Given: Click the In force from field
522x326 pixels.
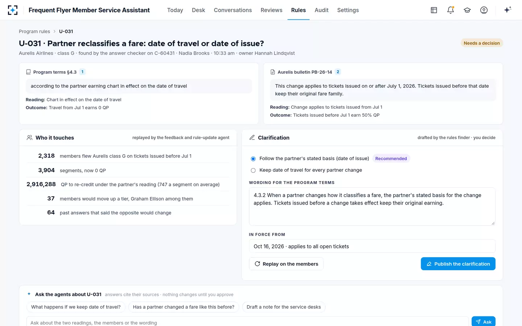Looking at the screenshot, I should (372, 246).
